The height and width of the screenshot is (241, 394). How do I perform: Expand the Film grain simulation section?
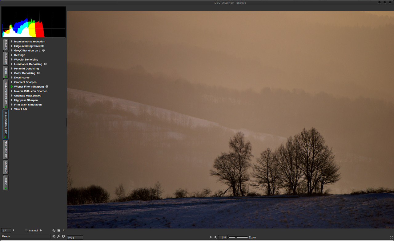coord(12,105)
